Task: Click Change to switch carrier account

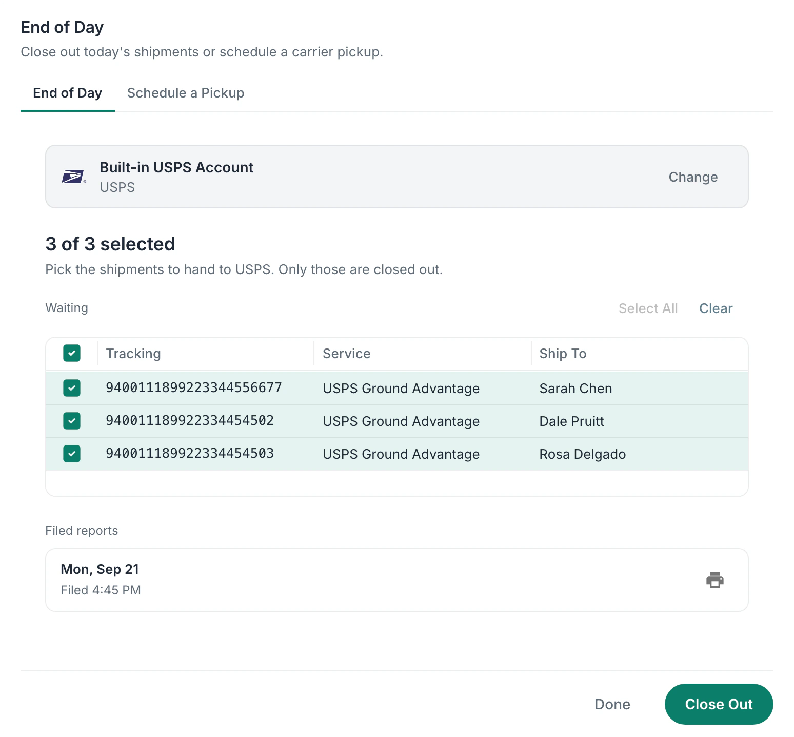Action: 693,177
